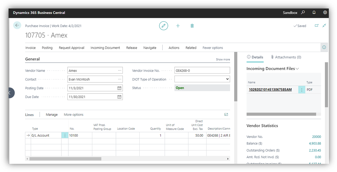Click Type column header in Lines
The height and width of the screenshot is (172, 337).
[35, 129]
